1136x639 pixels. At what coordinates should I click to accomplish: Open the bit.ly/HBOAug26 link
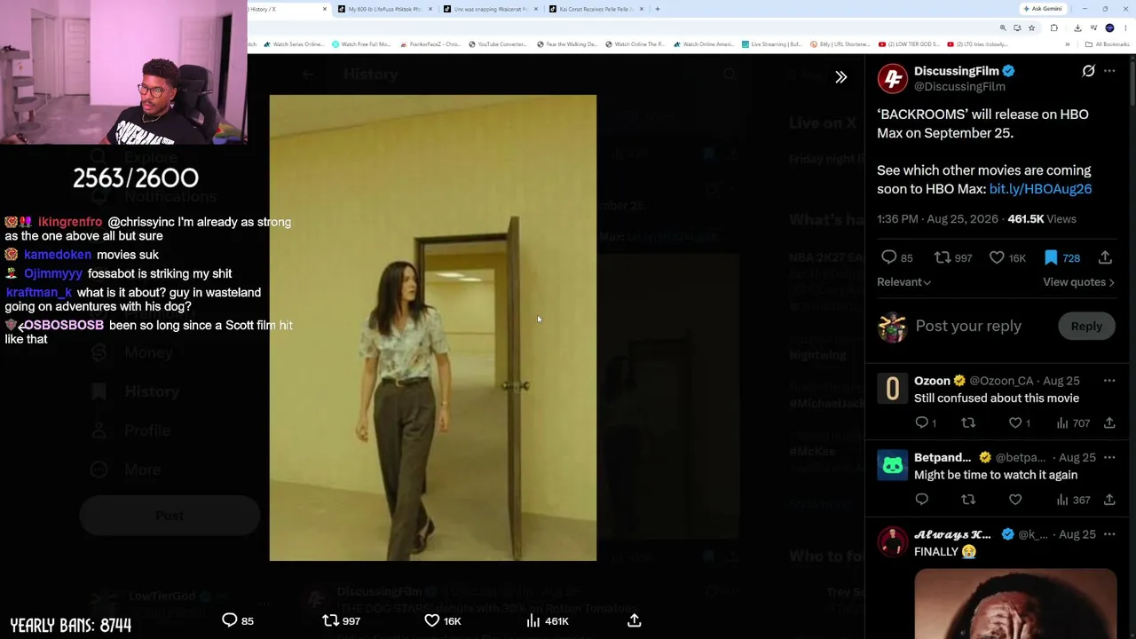click(1040, 189)
